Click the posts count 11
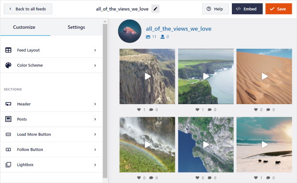297x183 pixels. point(154,37)
